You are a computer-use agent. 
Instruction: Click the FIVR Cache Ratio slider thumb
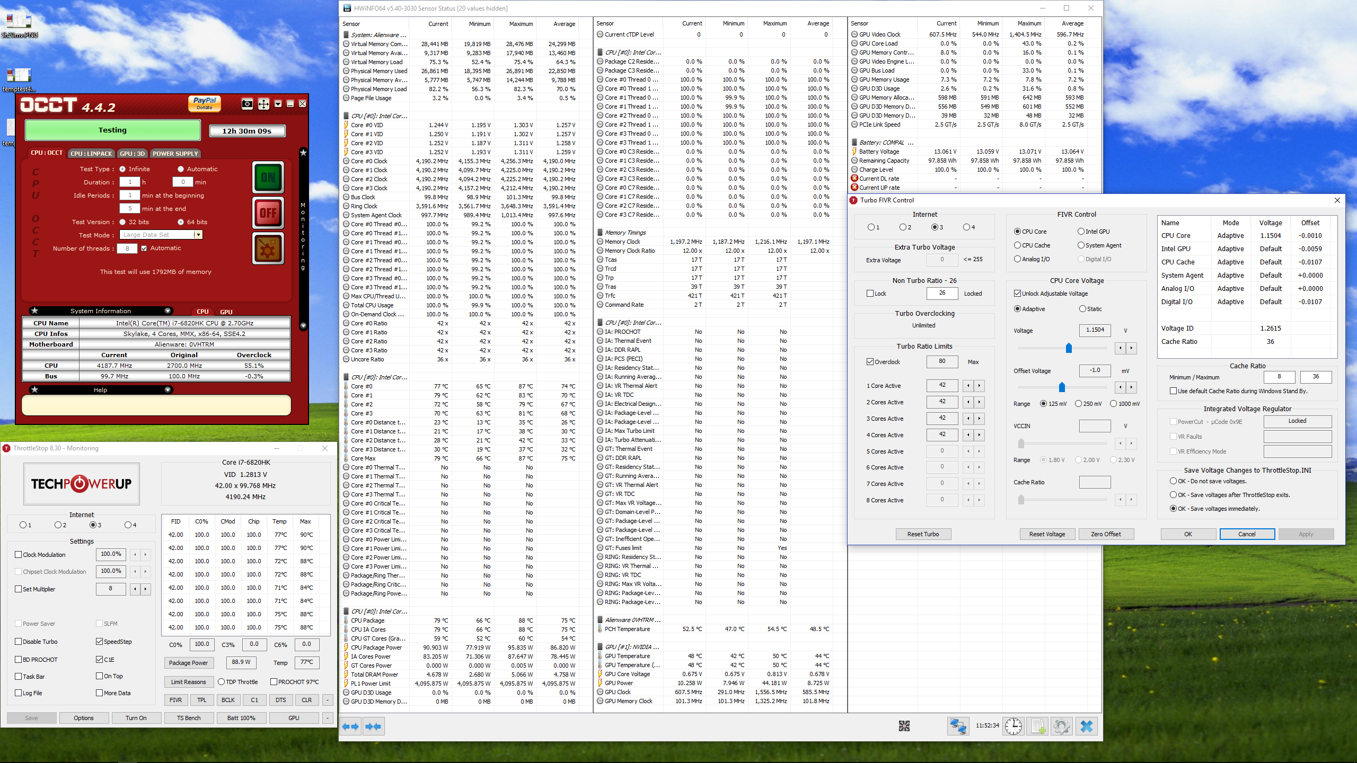click(x=1021, y=500)
